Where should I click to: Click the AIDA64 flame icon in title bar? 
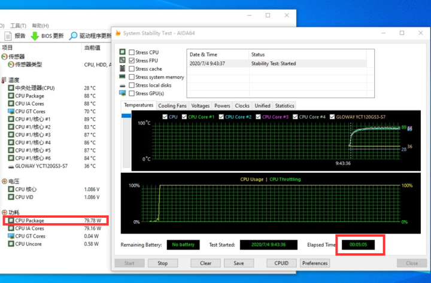point(118,34)
